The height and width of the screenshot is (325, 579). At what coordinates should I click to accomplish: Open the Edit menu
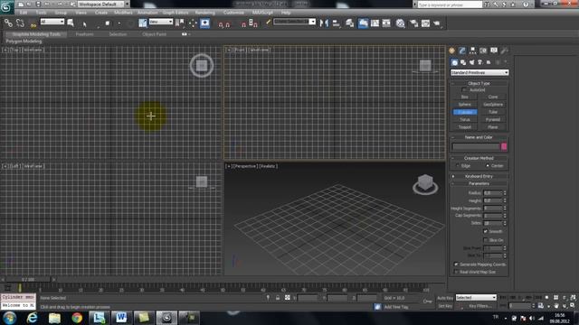24,13
